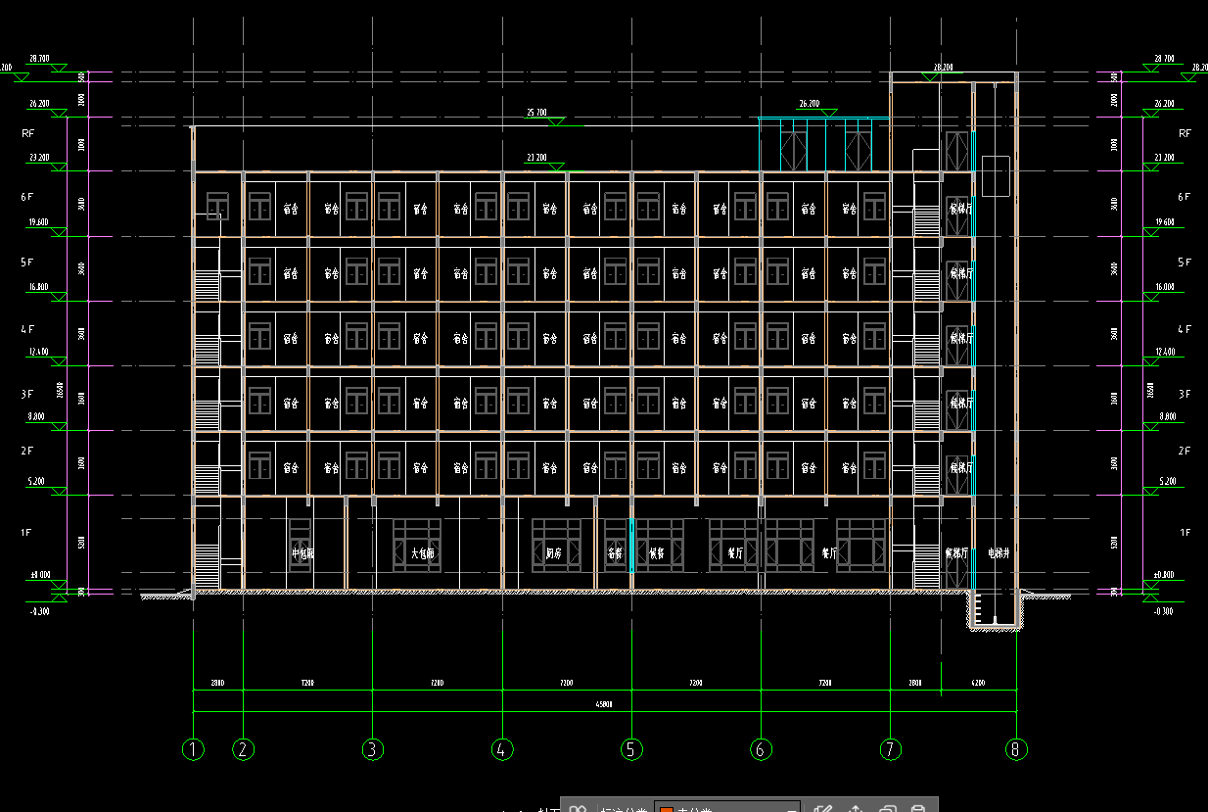Click the 厨房 kitchen room label
1208x812 pixels.
tap(553, 553)
